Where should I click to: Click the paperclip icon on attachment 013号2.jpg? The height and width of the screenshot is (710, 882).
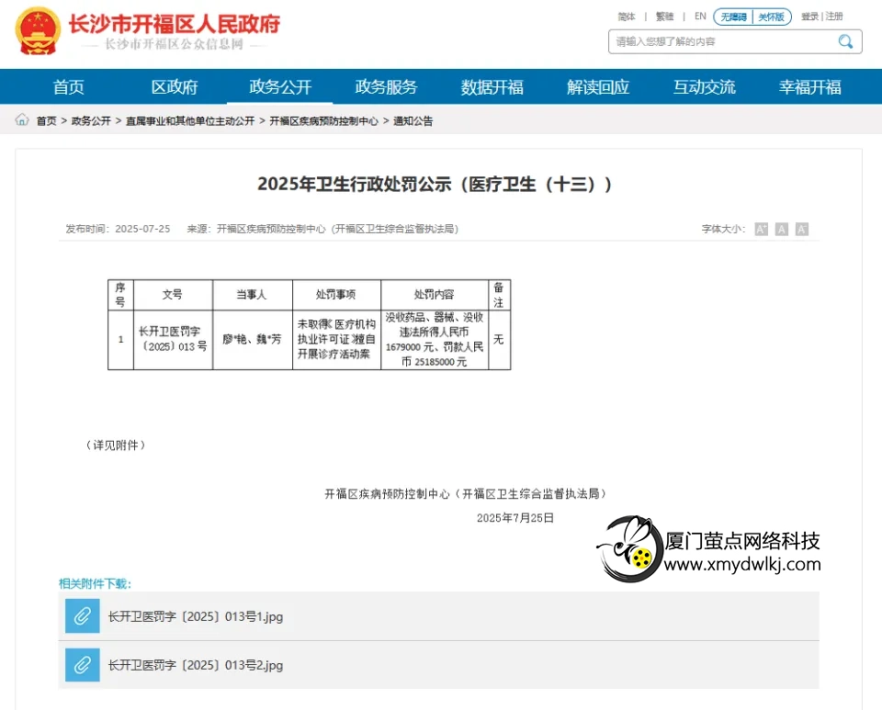pos(82,665)
